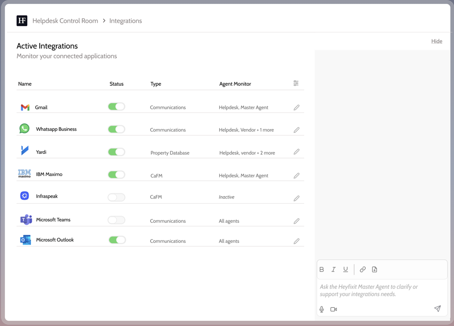Enable the Microsoft Teams integration

pyautogui.click(x=116, y=220)
